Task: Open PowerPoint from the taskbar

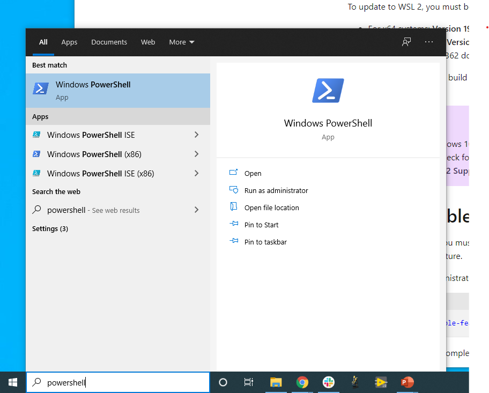Action: click(x=407, y=382)
